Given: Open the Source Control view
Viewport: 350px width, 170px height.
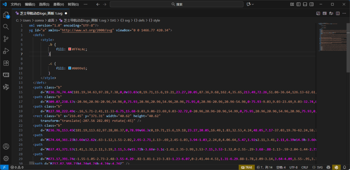Looking at the screenshot, I should (6, 39).
